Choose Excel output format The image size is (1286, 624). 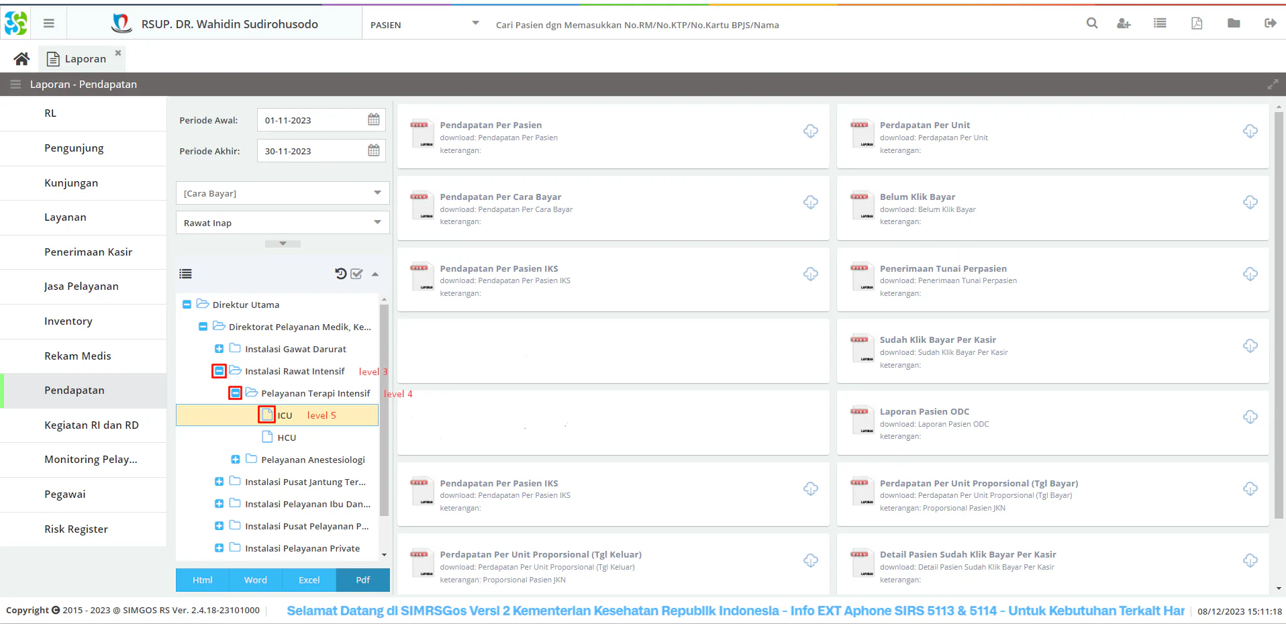[309, 580]
